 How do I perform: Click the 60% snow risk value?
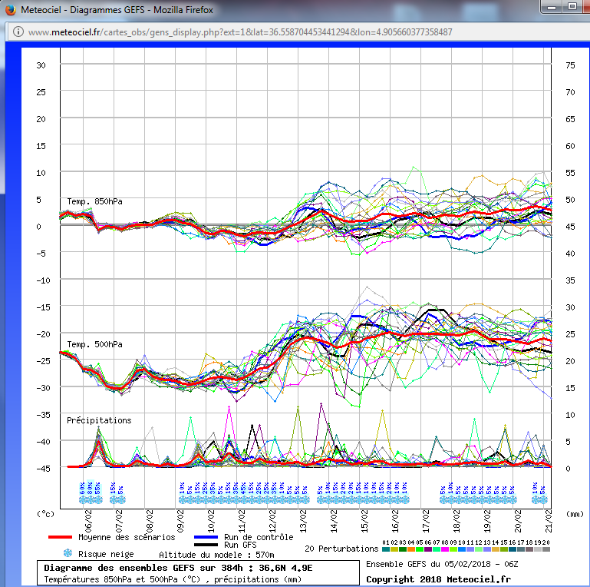(82, 488)
